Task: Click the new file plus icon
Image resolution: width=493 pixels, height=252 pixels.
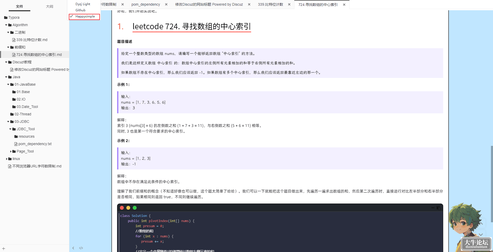Action: coord(4,248)
